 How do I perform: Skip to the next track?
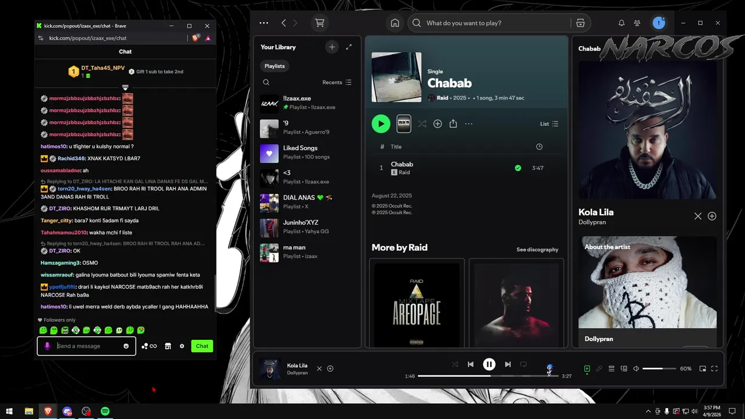[x=508, y=364]
